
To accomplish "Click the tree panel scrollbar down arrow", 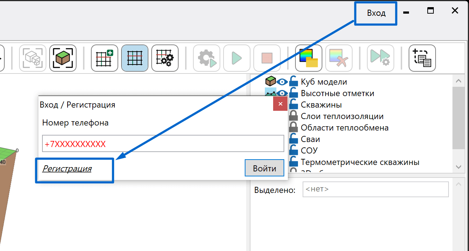I will (x=458, y=167).
